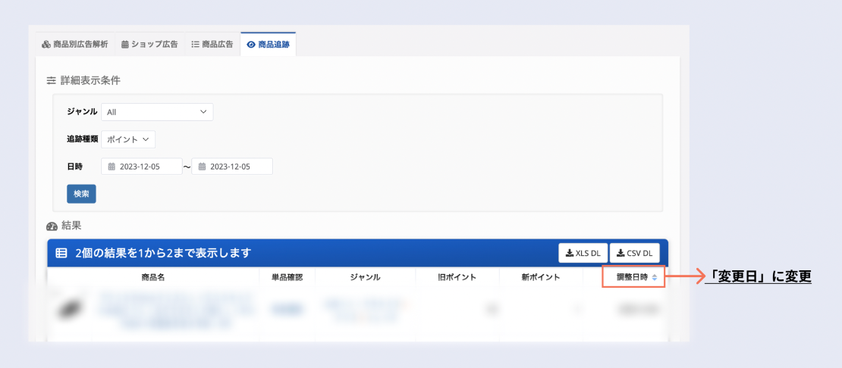Image resolution: width=842 pixels, height=368 pixels.
Task: Click the sort arrows icon next to 調整日時
Action: pos(655,278)
